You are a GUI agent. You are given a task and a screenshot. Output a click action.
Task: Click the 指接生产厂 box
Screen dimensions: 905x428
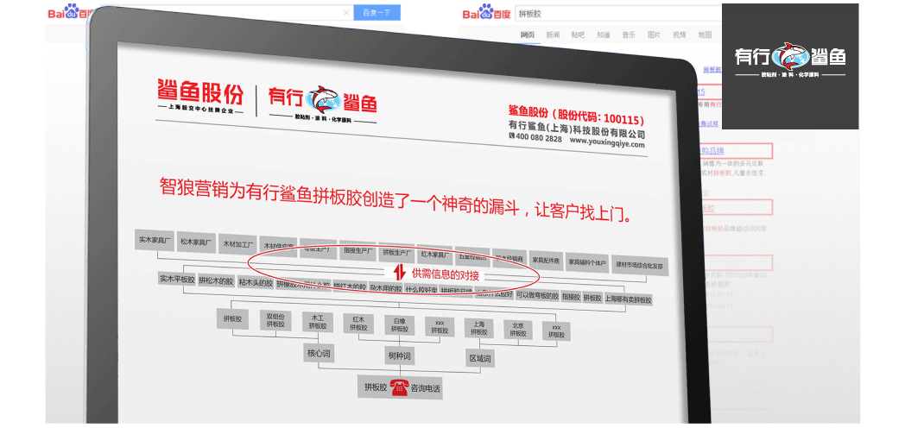pyautogui.click(x=358, y=251)
